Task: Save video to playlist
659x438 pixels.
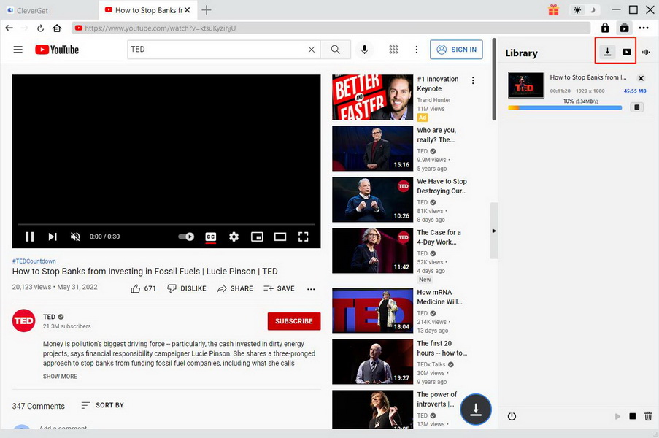Action: tap(279, 288)
